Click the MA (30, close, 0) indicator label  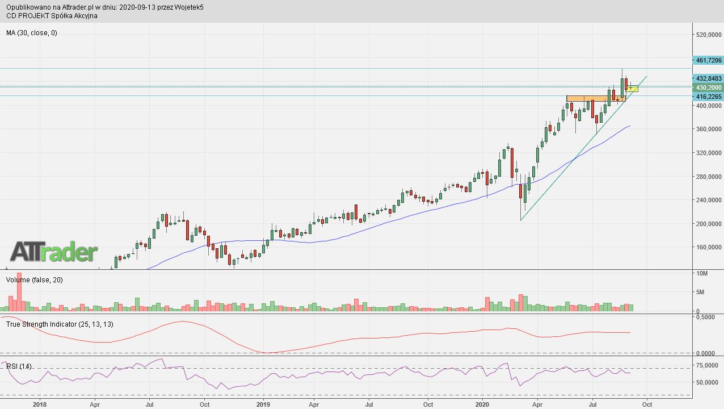pyautogui.click(x=32, y=33)
